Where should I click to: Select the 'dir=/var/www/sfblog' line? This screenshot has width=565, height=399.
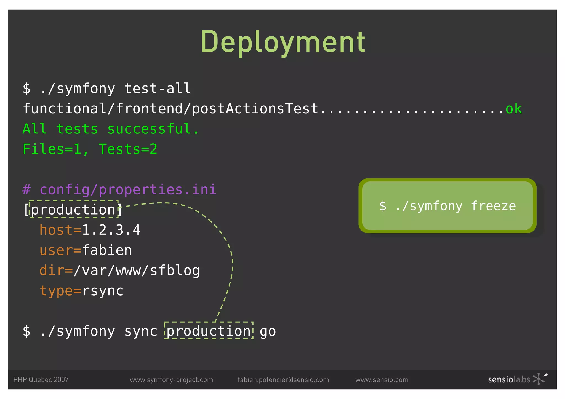coord(120,271)
